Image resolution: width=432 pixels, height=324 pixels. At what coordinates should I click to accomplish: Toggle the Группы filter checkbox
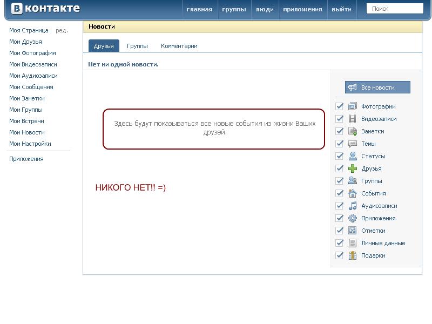(x=340, y=181)
